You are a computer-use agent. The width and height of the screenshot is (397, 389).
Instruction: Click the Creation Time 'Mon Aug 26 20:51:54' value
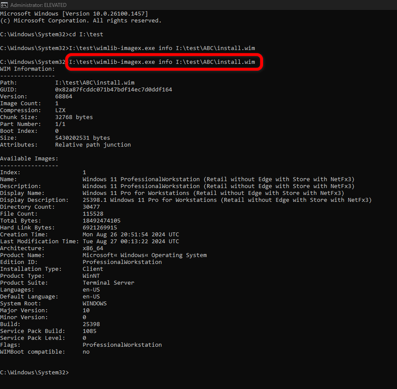click(x=131, y=234)
